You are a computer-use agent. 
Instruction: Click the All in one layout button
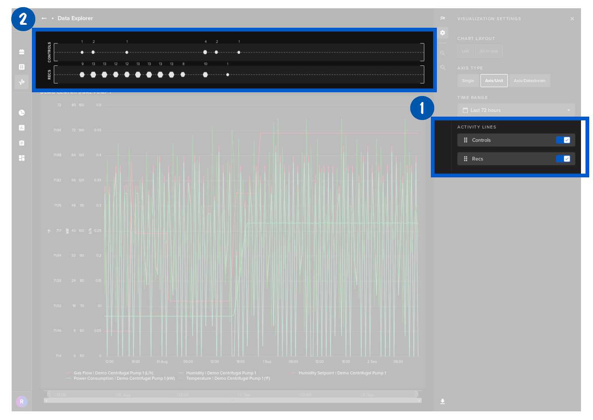489,51
